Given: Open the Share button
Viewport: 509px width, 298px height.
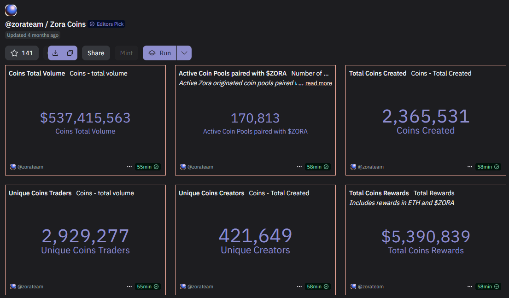Looking at the screenshot, I should [x=96, y=53].
